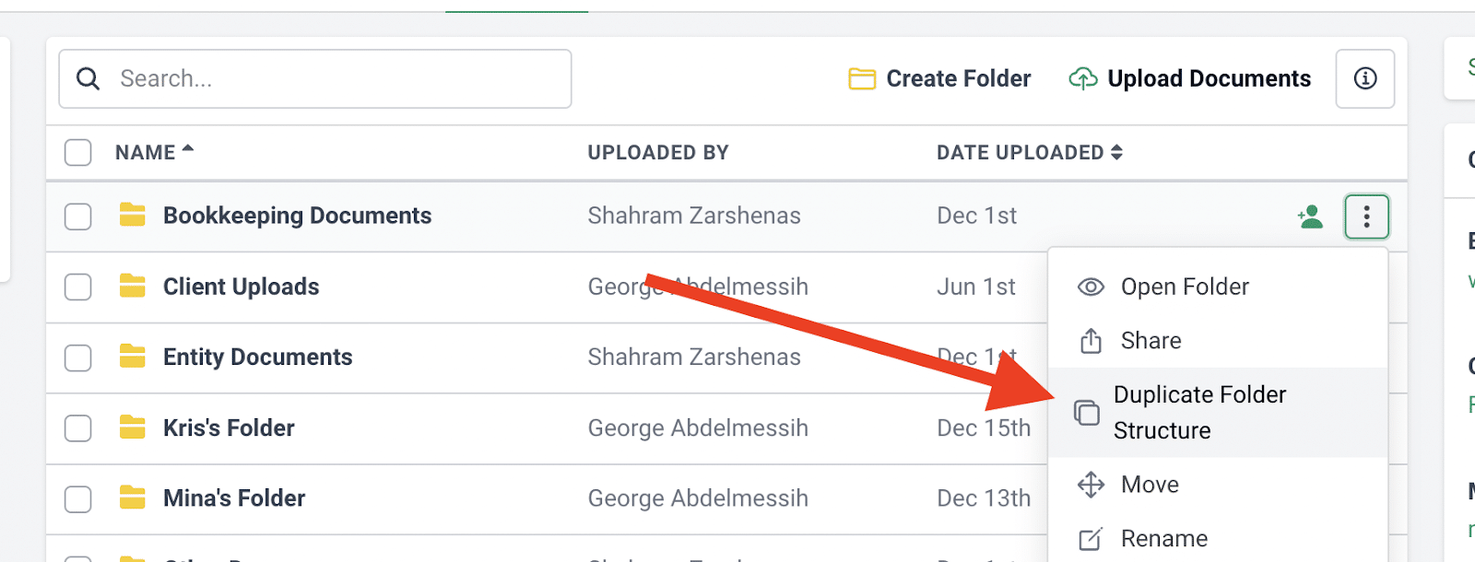Screen dimensions: 1475x562
Task: Click the Name column sort arrow
Action: click(x=188, y=149)
